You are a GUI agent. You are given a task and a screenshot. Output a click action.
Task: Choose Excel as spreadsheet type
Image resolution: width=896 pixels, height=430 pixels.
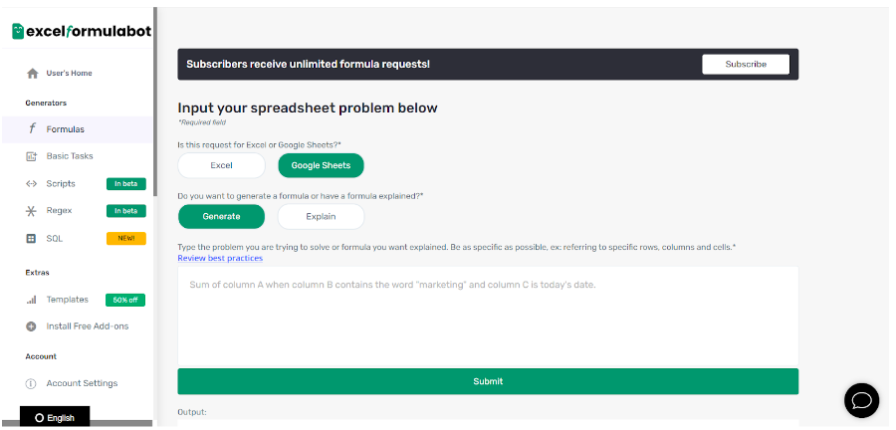coord(221,165)
